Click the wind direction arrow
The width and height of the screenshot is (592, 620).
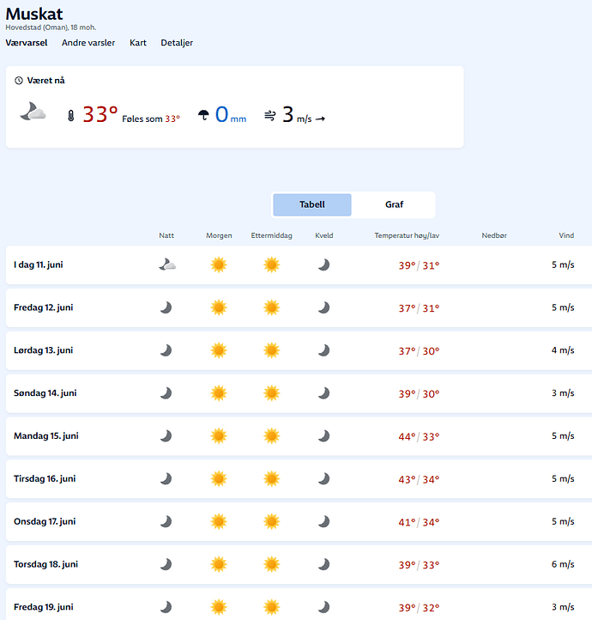(320, 119)
